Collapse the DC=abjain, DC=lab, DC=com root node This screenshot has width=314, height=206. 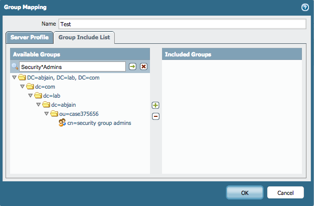[14, 78]
